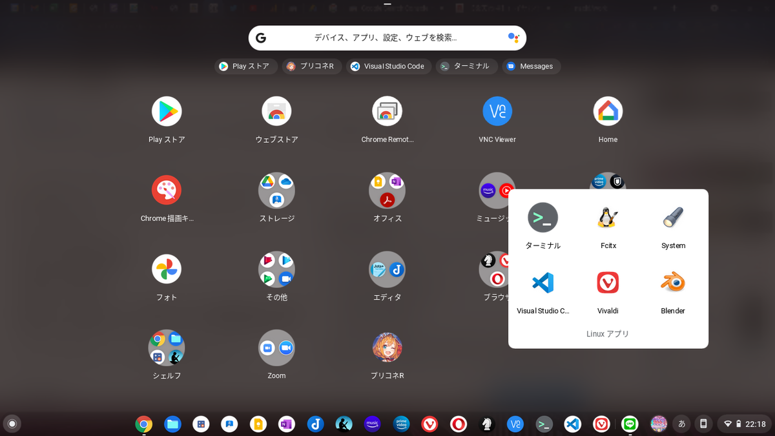Open the あ input method menu
The height and width of the screenshot is (436, 775).
tap(681, 424)
